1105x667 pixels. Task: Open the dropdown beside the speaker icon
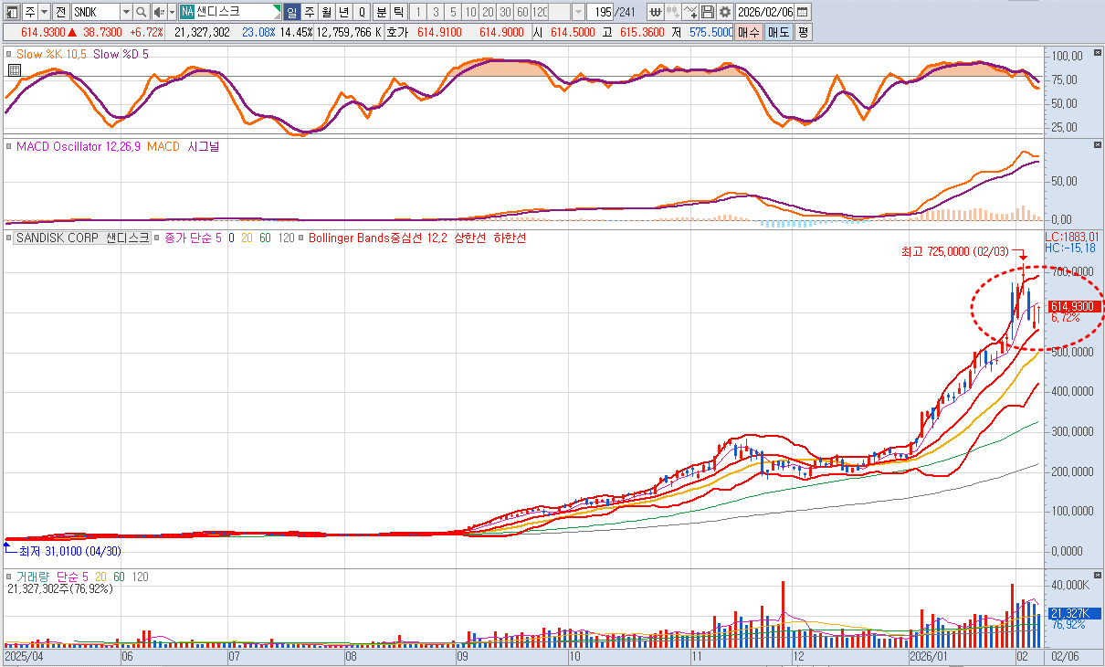(172, 12)
